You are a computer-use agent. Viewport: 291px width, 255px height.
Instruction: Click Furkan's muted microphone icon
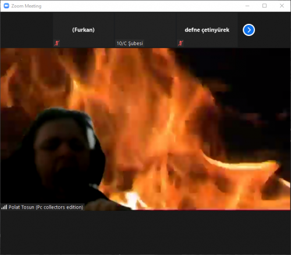pos(56,43)
